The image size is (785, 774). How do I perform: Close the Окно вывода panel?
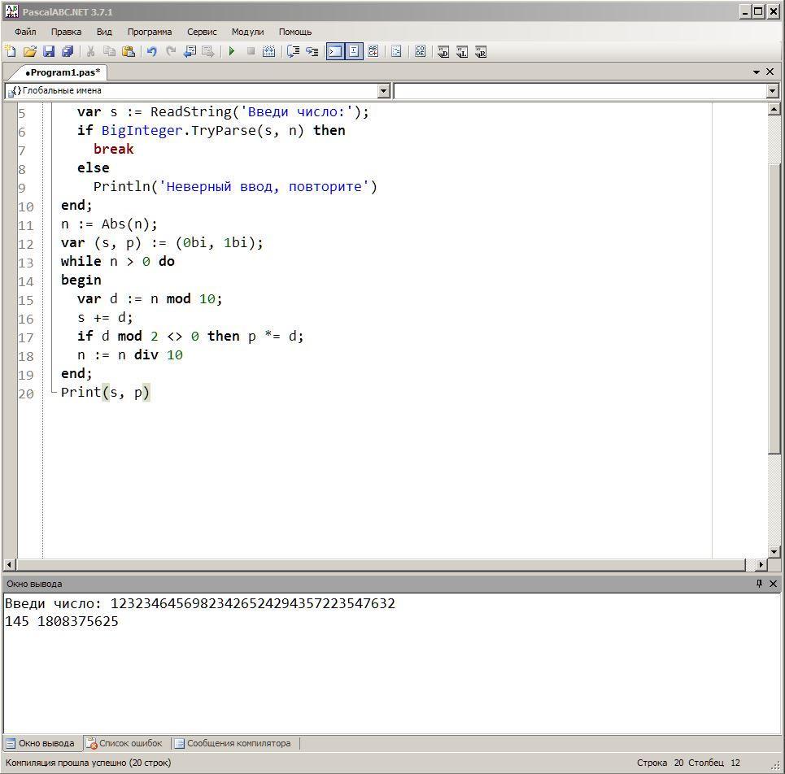click(773, 584)
